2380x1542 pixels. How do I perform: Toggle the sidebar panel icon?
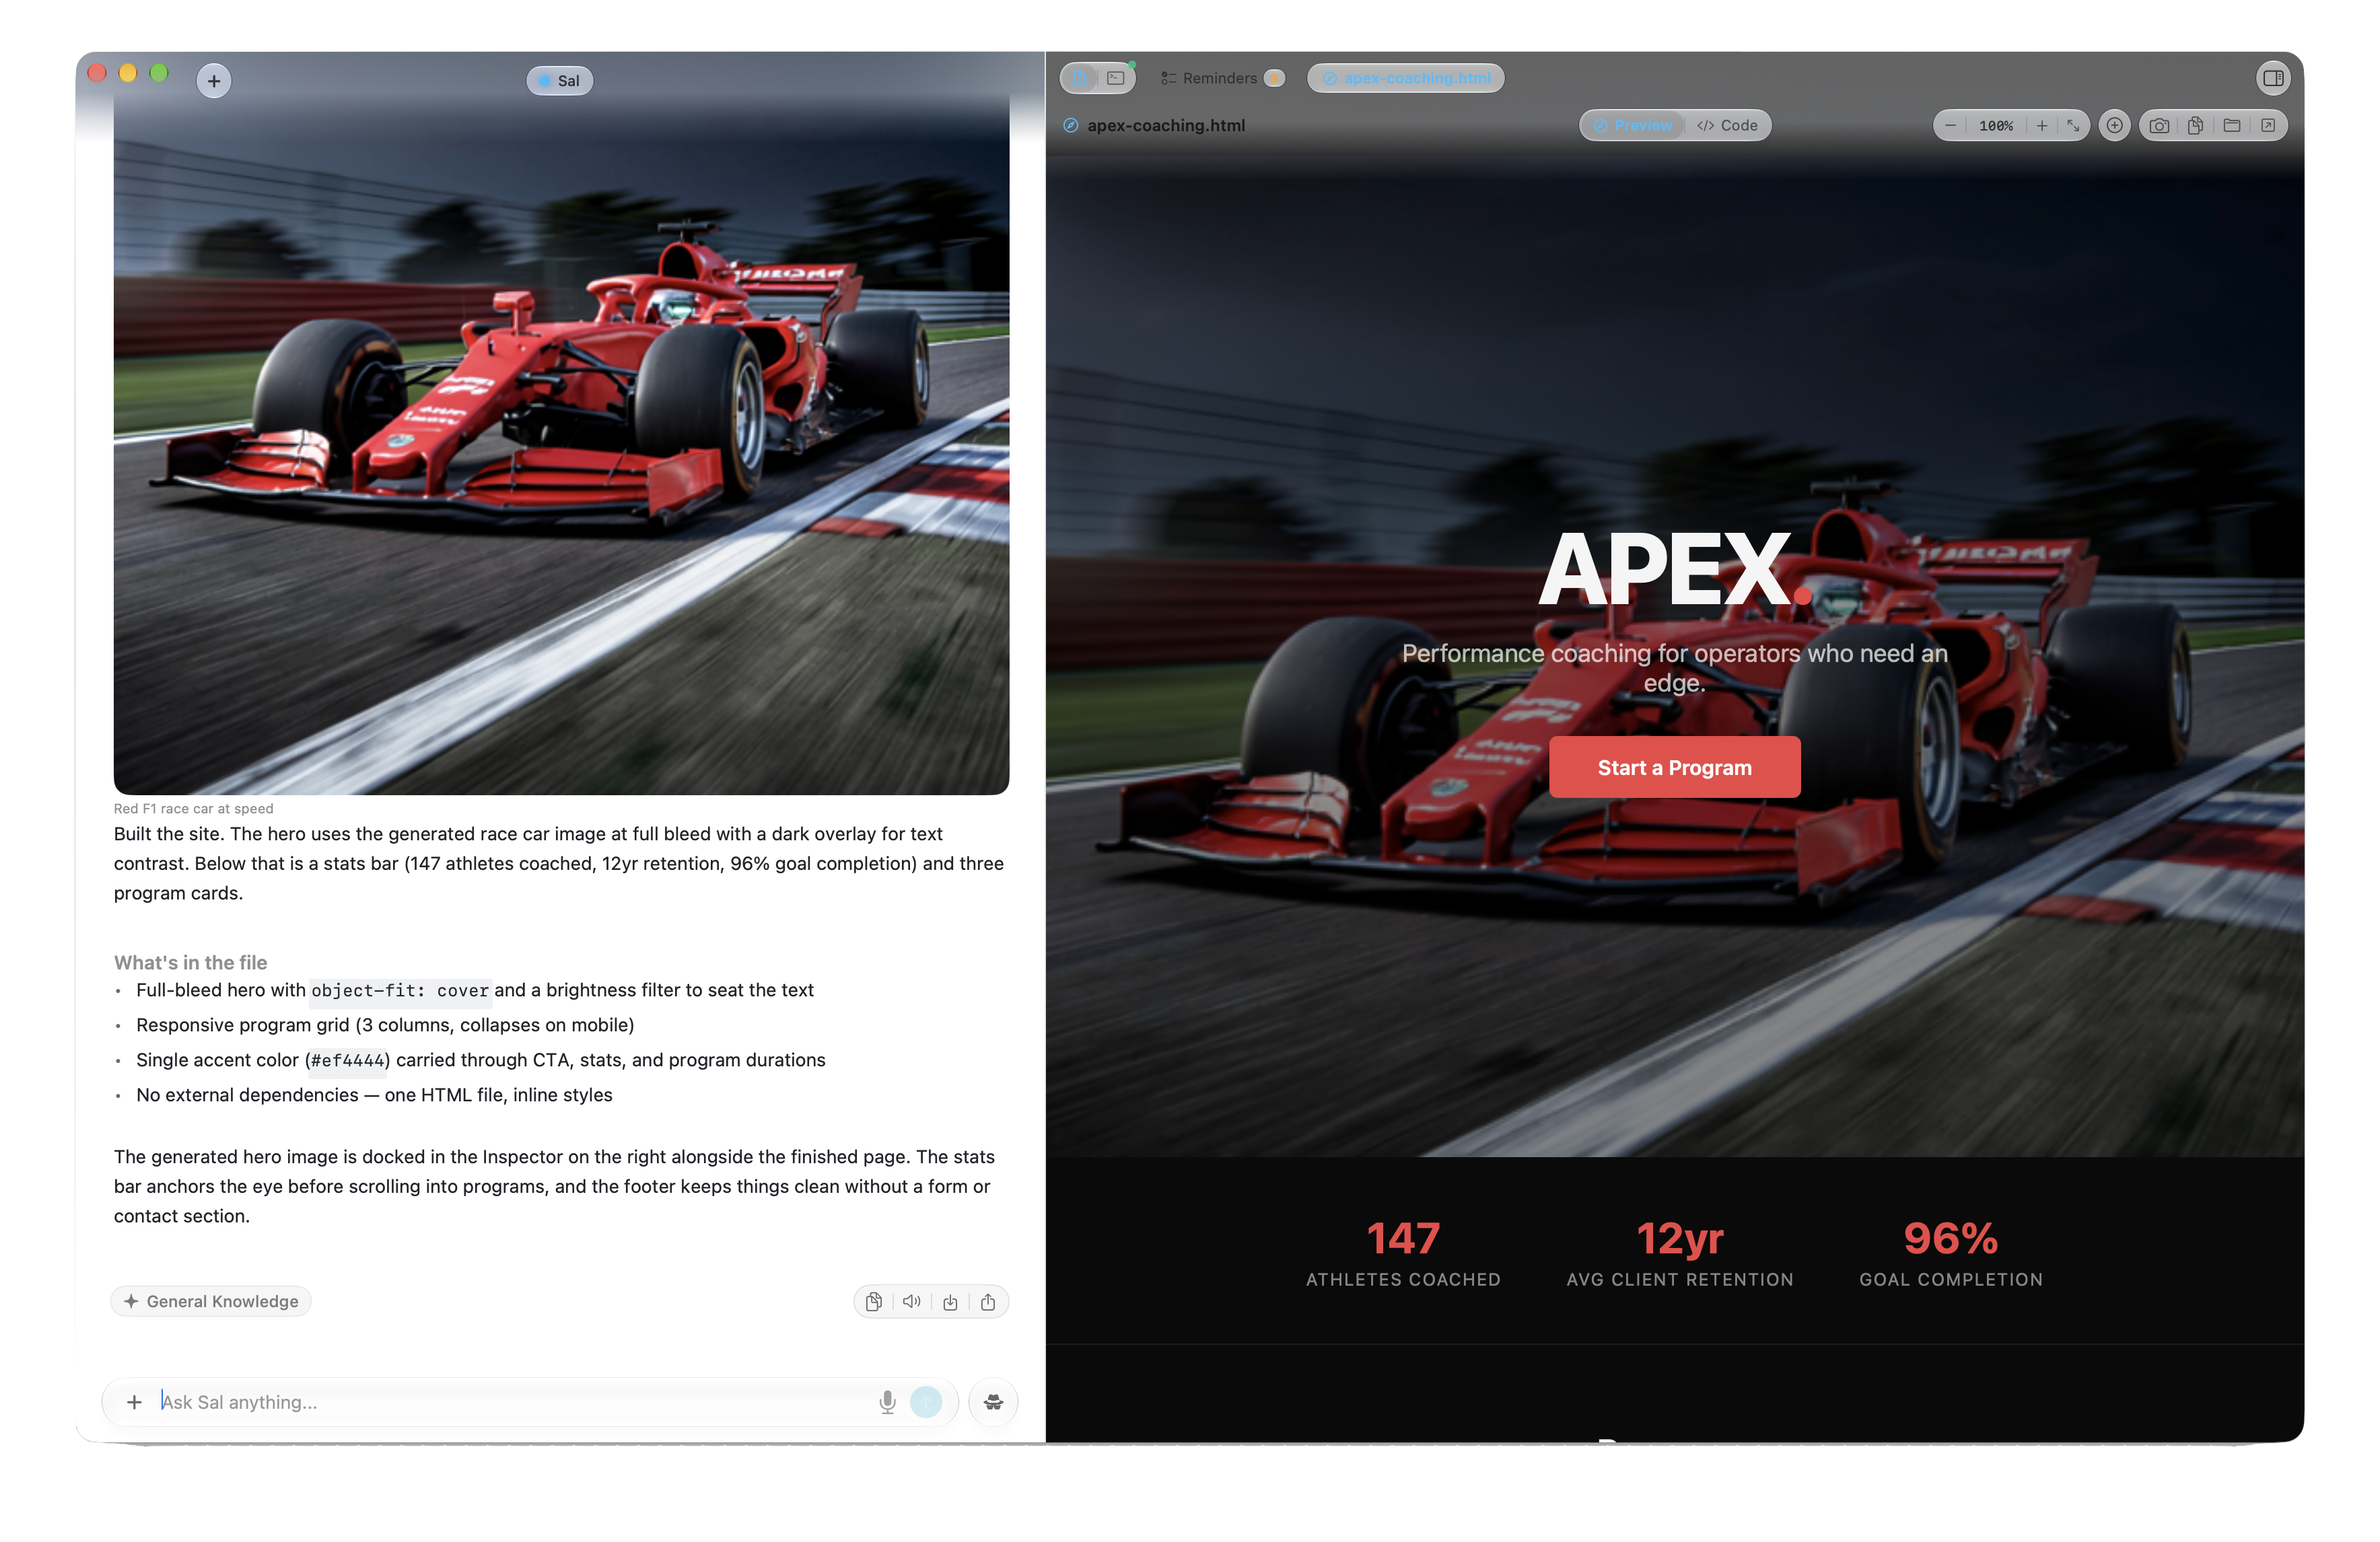(2272, 78)
